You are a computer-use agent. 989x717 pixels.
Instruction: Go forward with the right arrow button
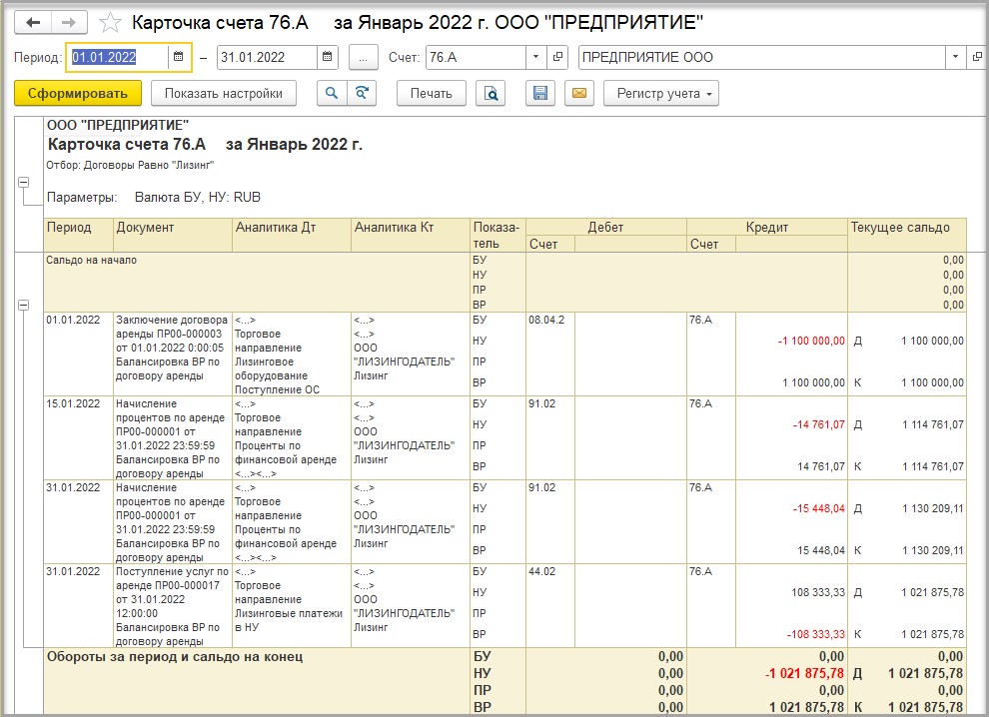point(69,23)
